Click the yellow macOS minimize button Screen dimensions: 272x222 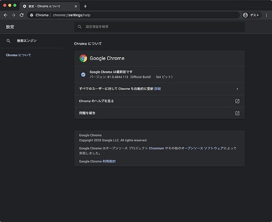(10, 6)
